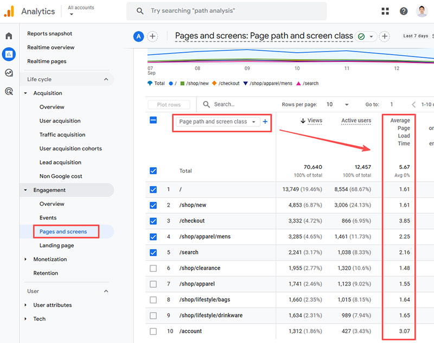This screenshot has width=434, height=343.
Task: Open the Advertising icon in left rail
Action: click(x=9, y=91)
